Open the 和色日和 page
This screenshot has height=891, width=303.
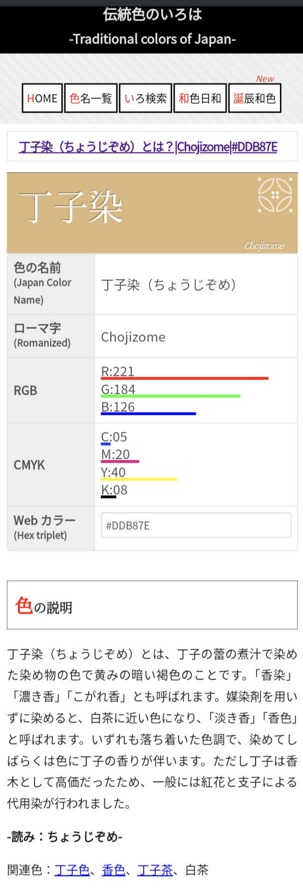(x=200, y=98)
